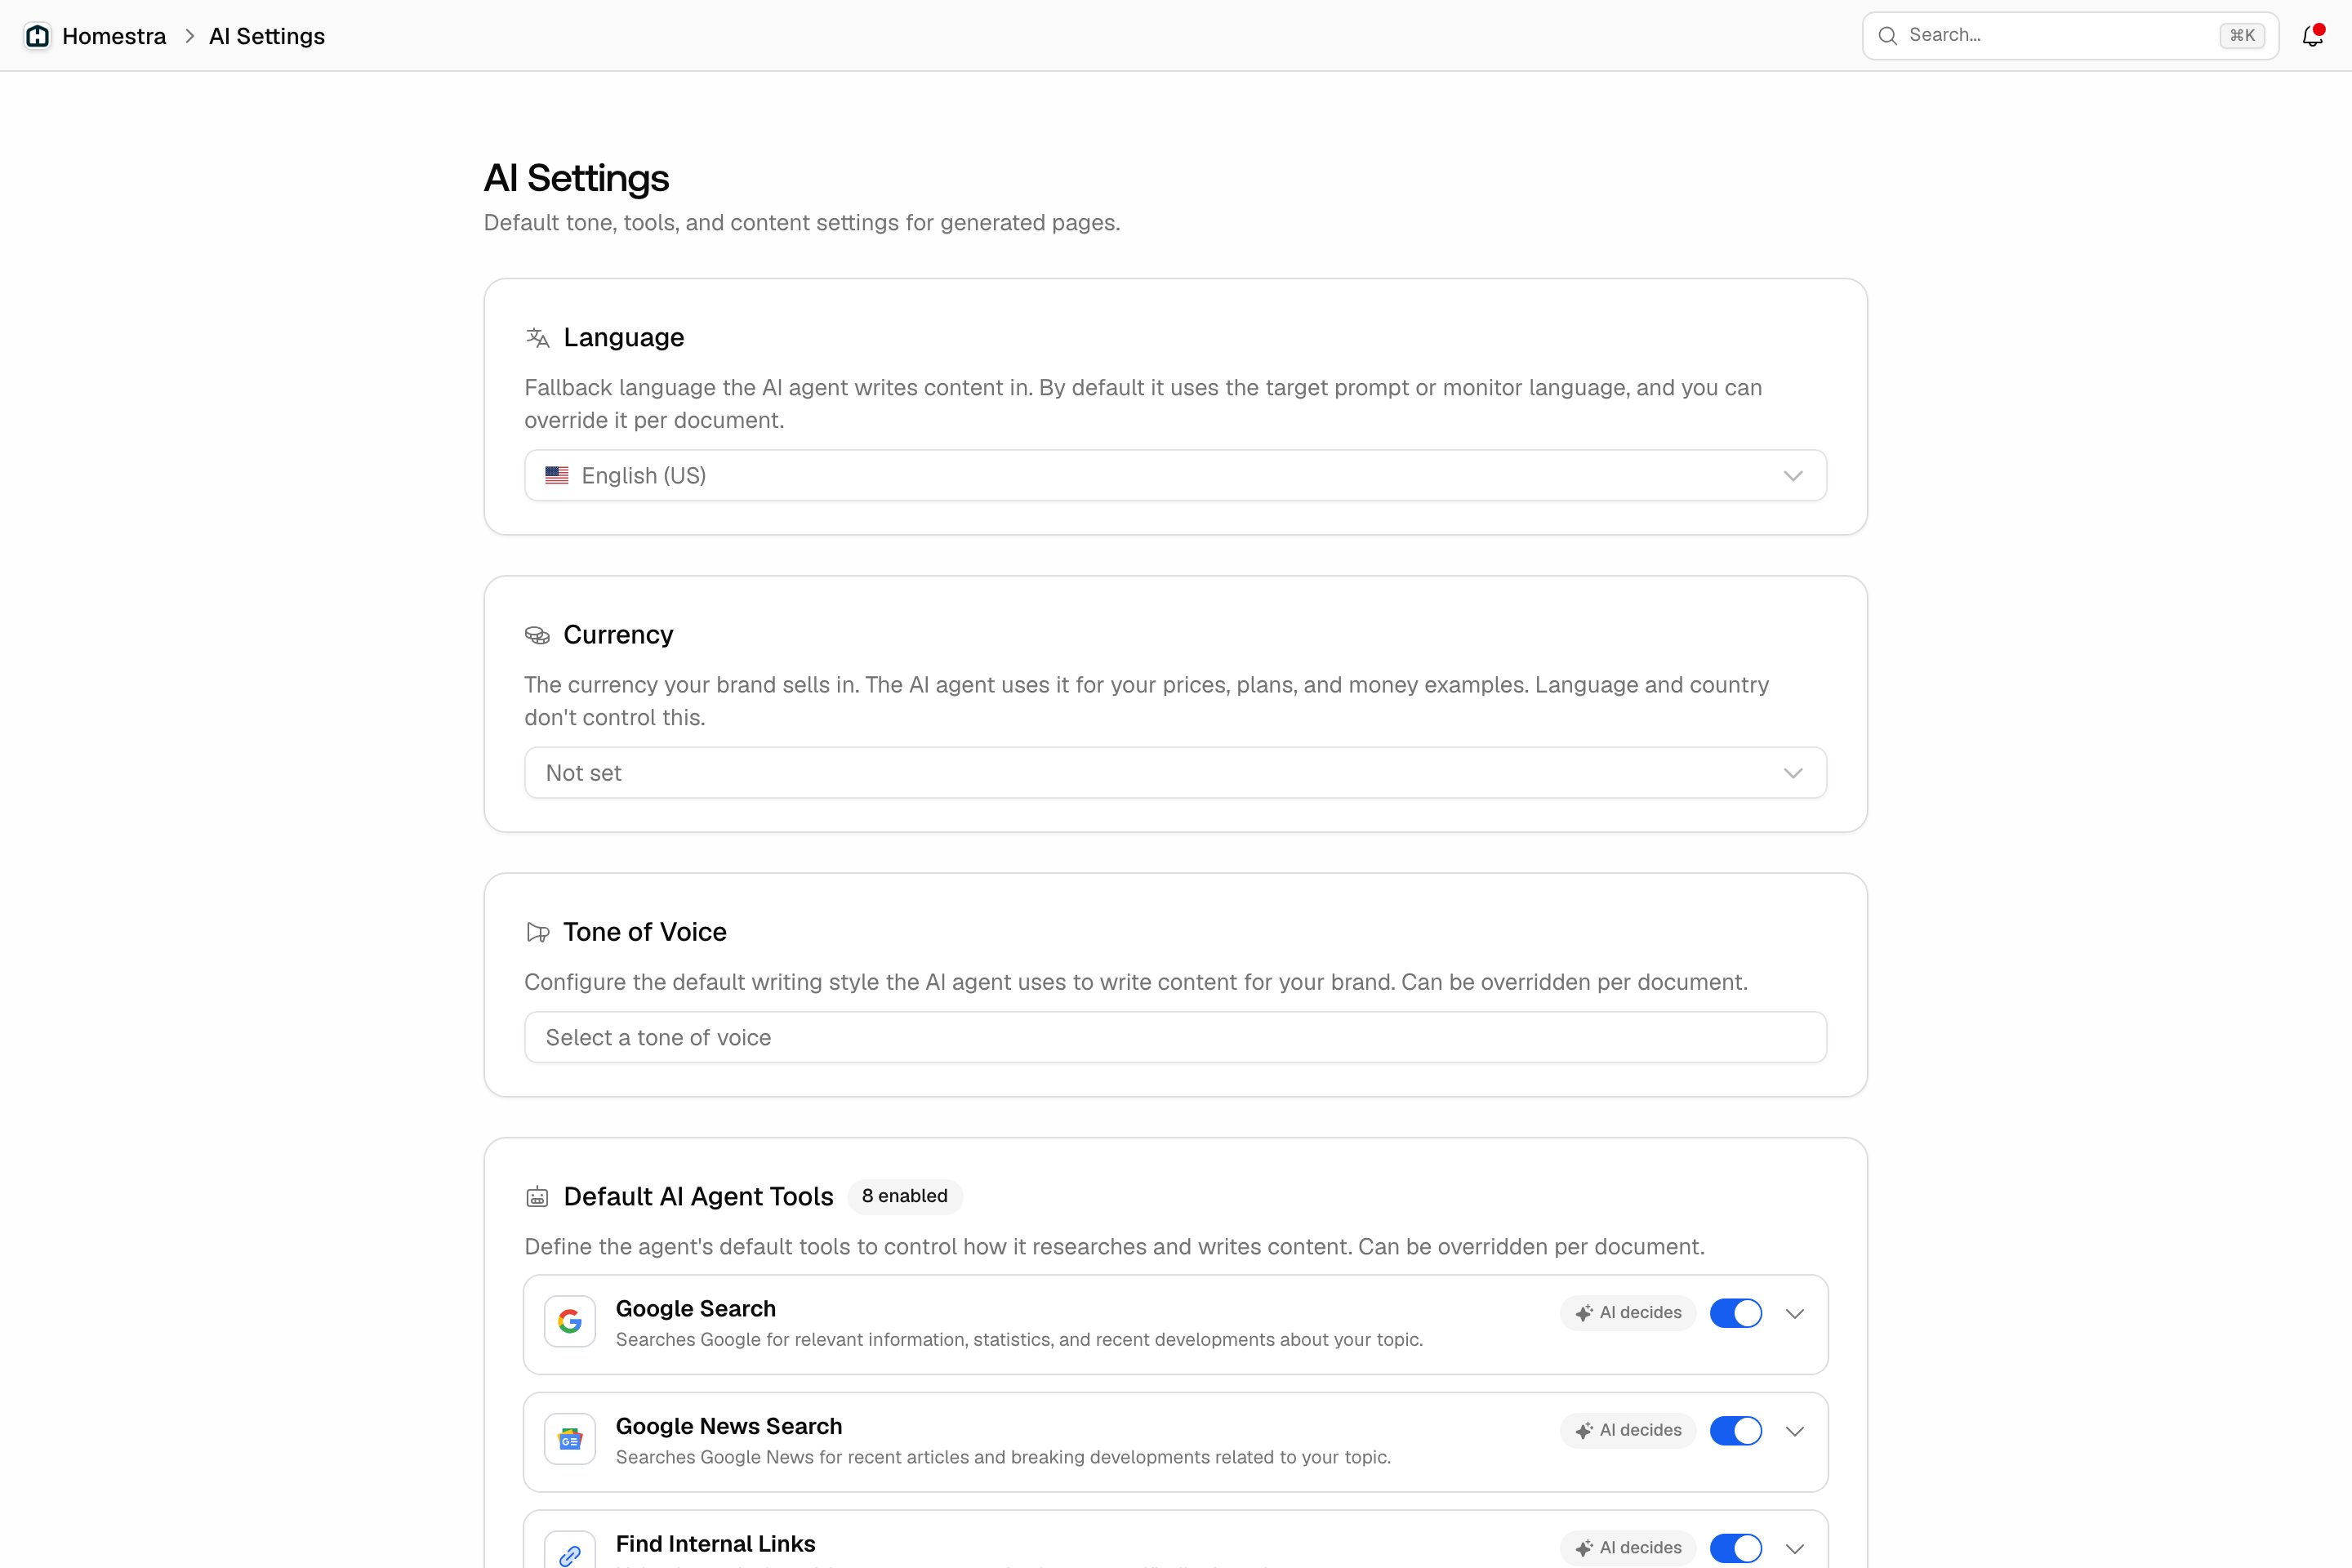Viewport: 2352px width, 1568px height.
Task: Click the Language translate icon
Action: tap(538, 338)
